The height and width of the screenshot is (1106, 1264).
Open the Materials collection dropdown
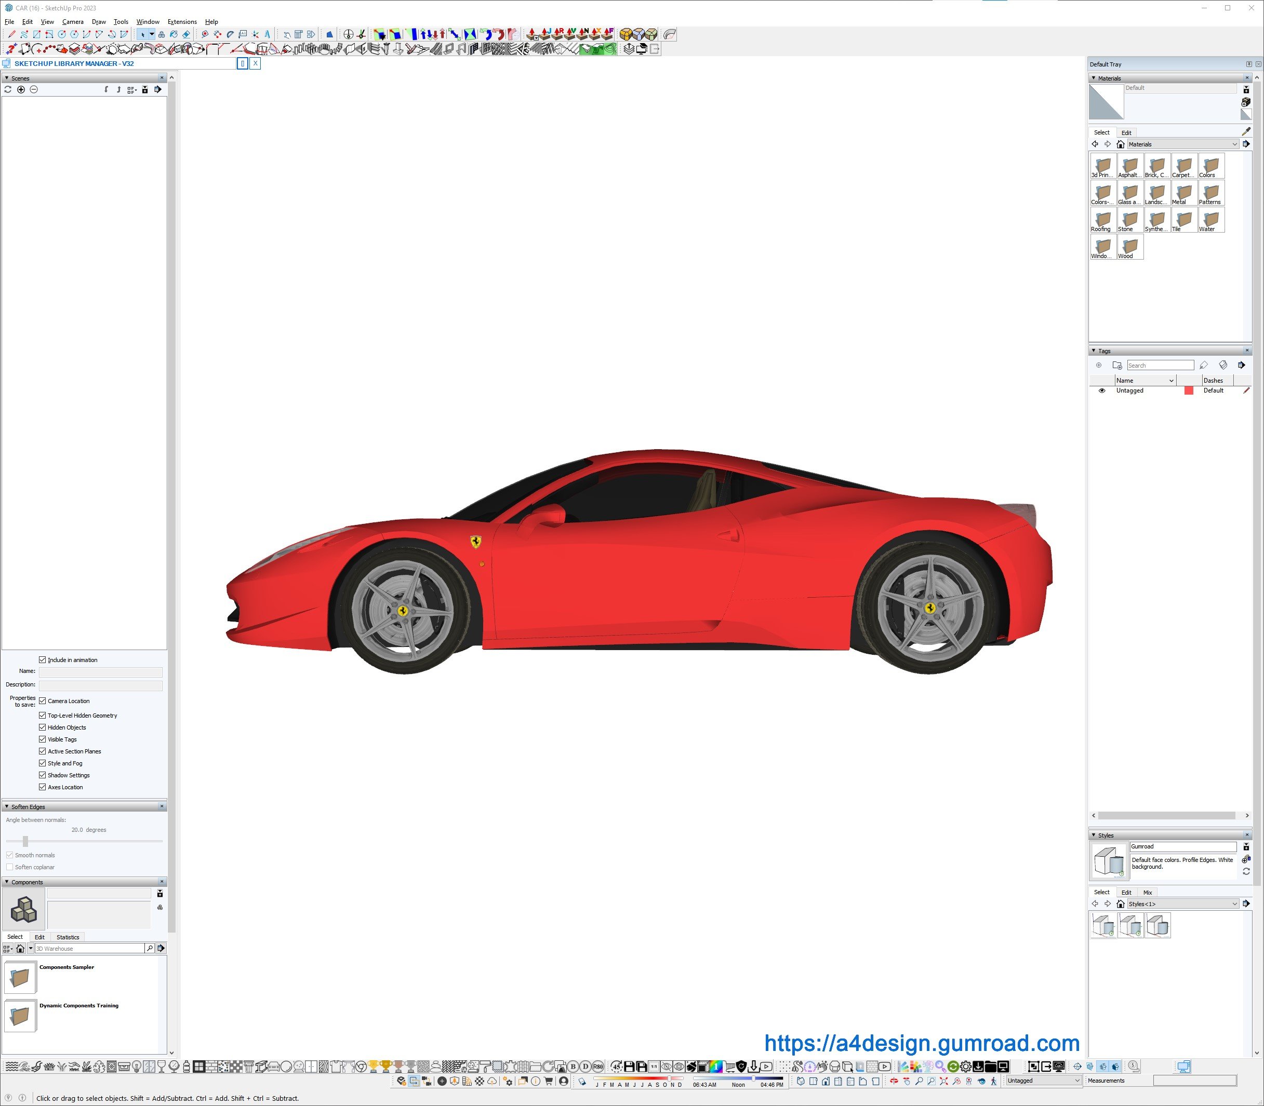click(1234, 144)
